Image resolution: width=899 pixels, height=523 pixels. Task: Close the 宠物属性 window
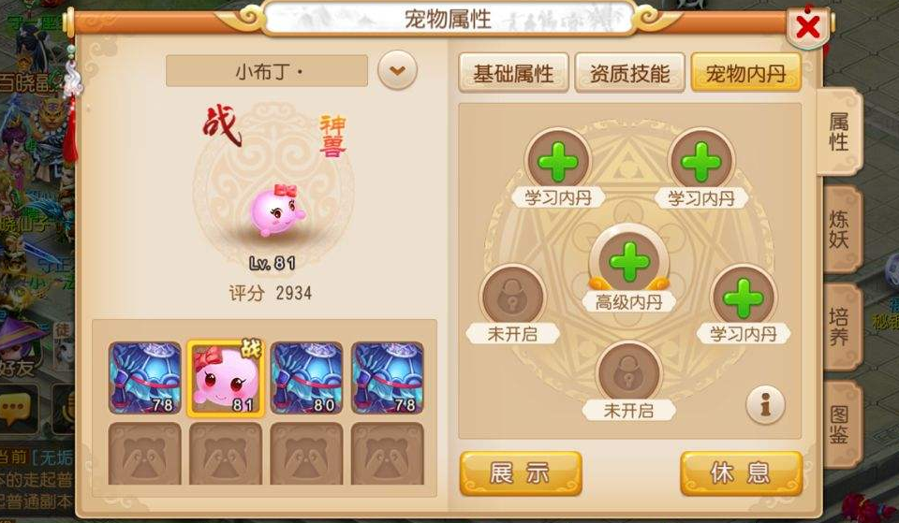point(808,27)
